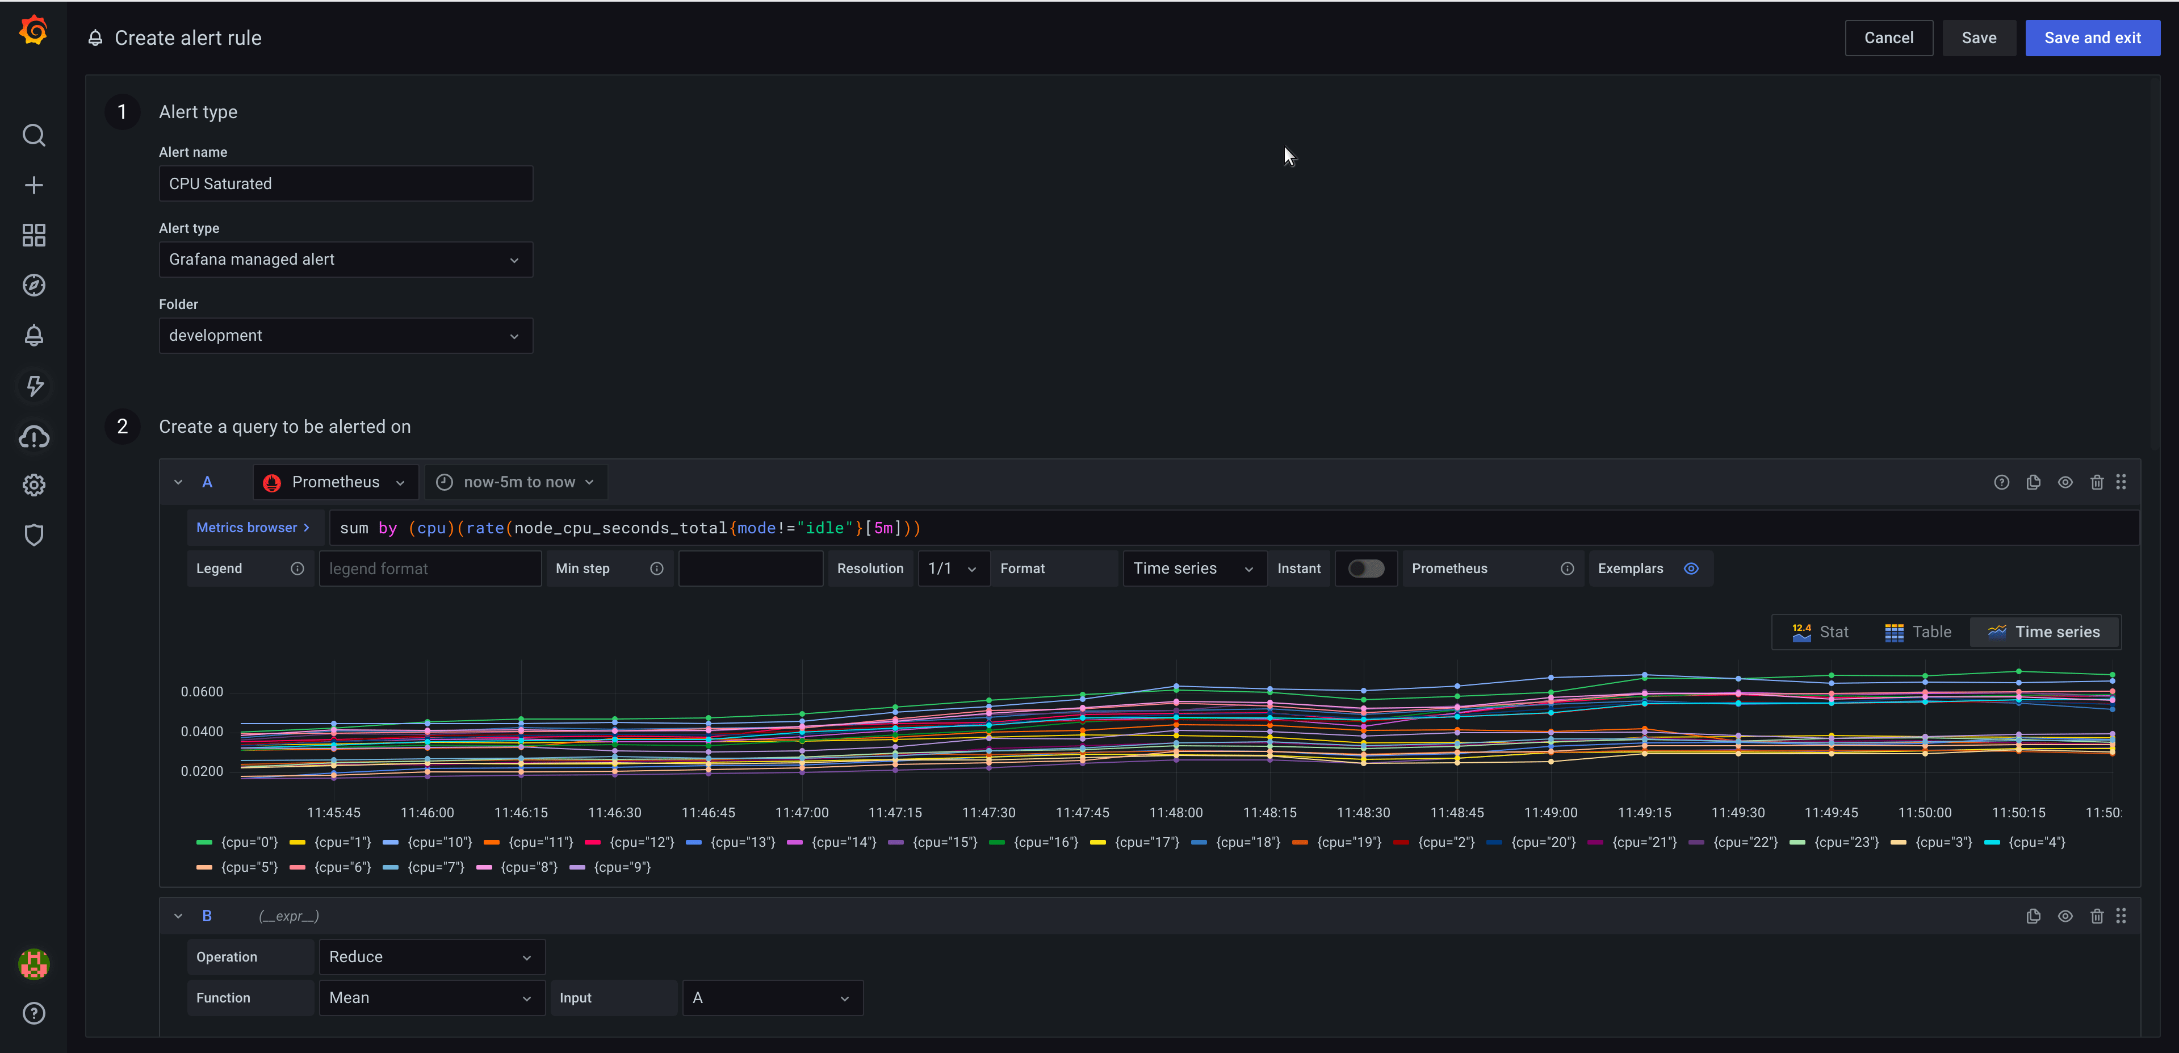Open query A help icon
This screenshot has height=1053, width=2179.
coord(2001,483)
